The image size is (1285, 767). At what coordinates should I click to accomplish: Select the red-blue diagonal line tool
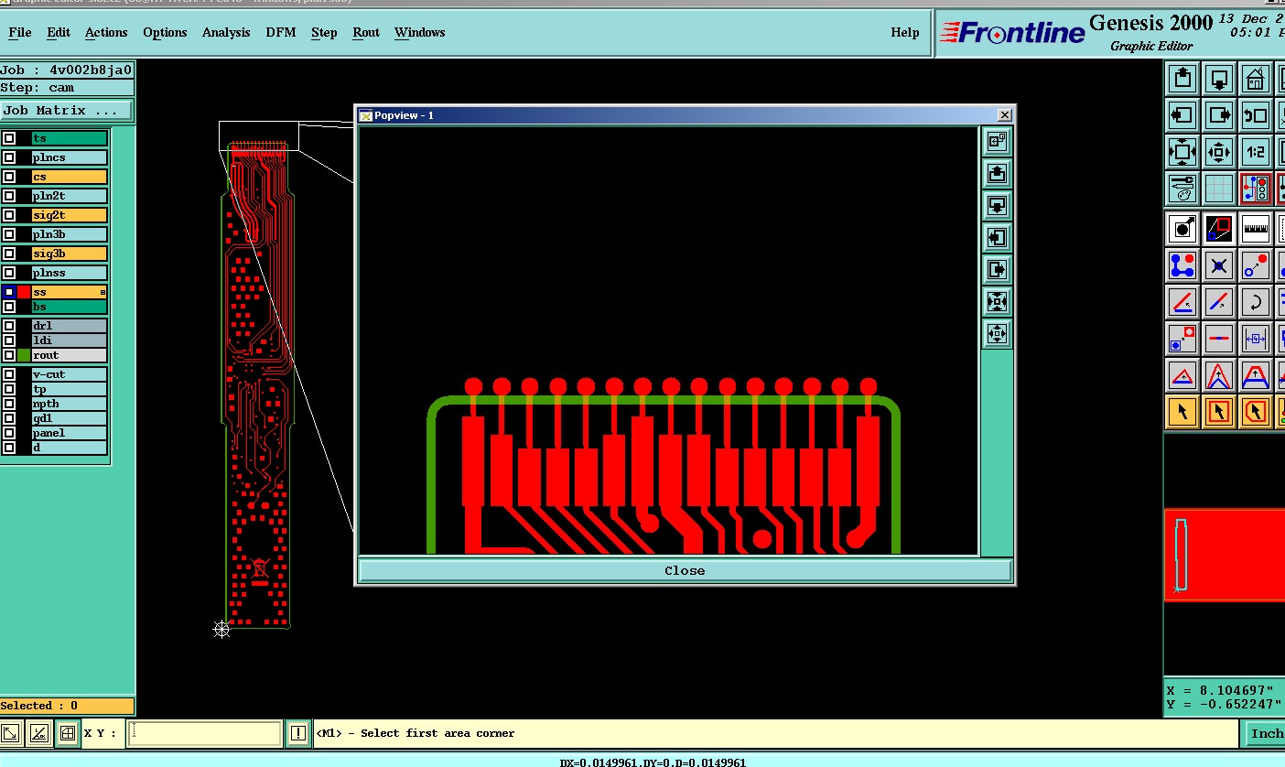(1219, 302)
